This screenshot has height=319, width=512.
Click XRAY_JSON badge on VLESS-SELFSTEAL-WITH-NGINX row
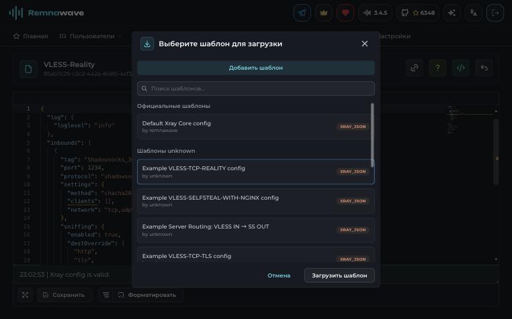click(x=353, y=201)
